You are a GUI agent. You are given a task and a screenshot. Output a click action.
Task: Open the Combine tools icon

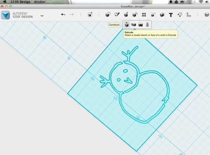[x=162, y=15]
